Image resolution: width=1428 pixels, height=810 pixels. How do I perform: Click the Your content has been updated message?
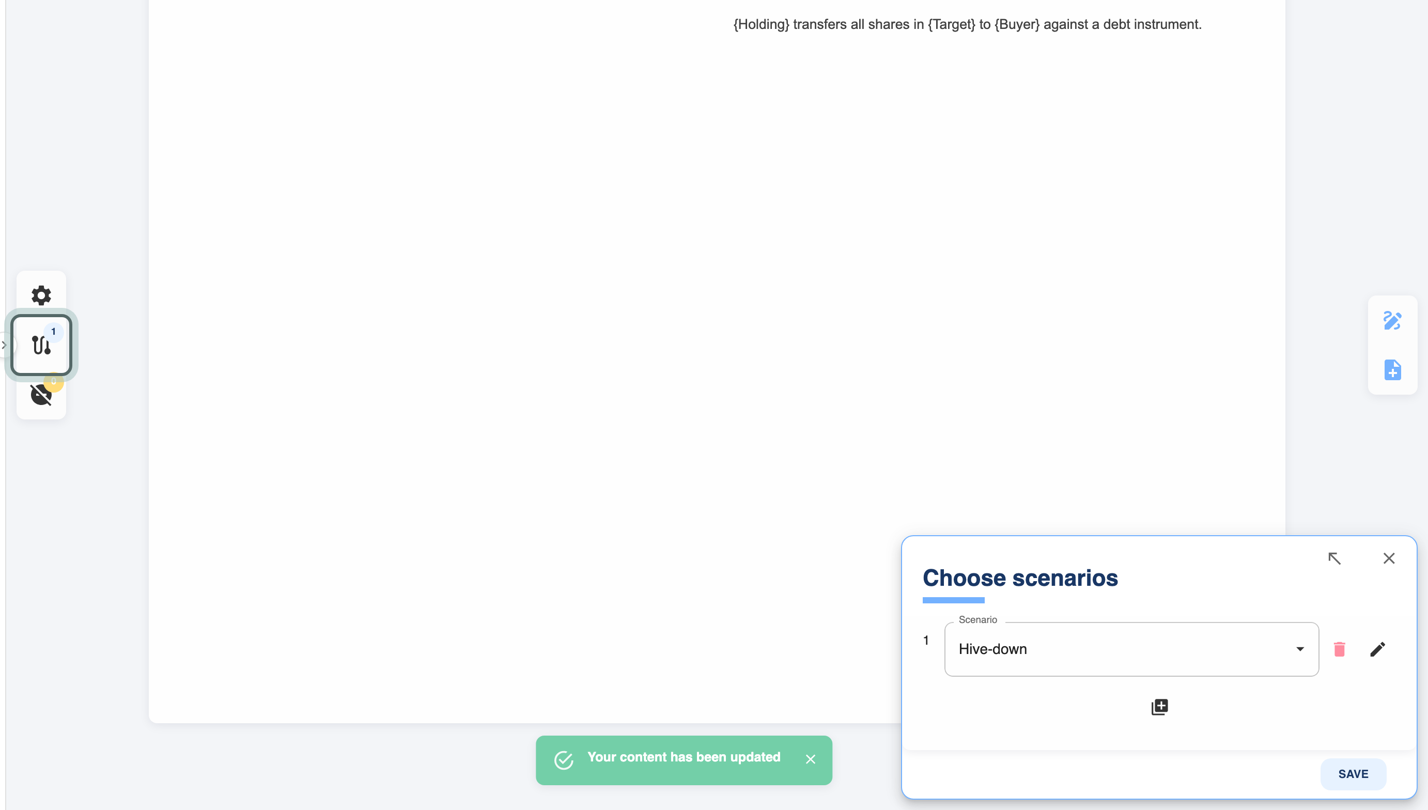(x=684, y=757)
